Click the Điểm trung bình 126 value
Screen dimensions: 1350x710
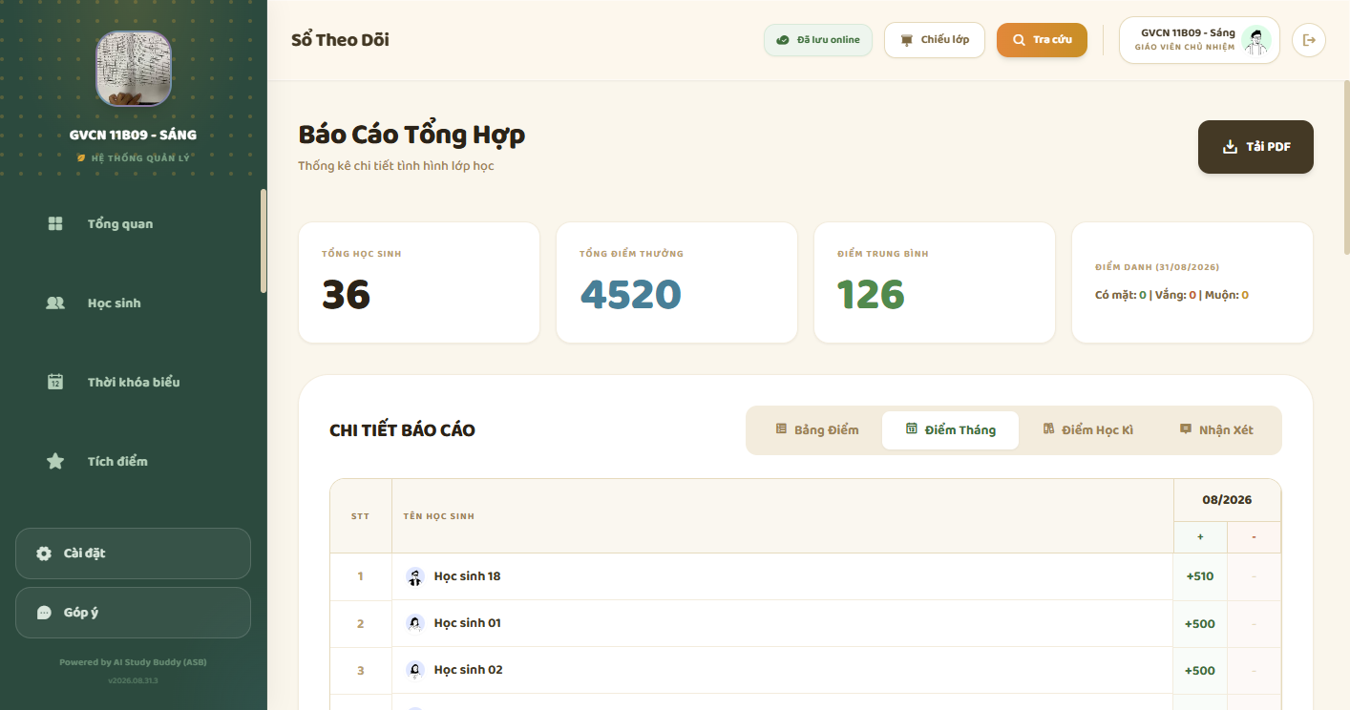(x=871, y=295)
